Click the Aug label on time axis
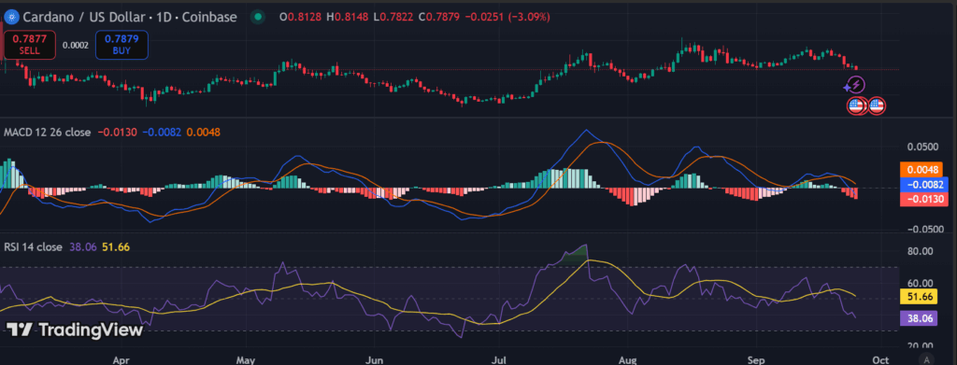This screenshot has width=957, height=365. pyautogui.click(x=627, y=360)
